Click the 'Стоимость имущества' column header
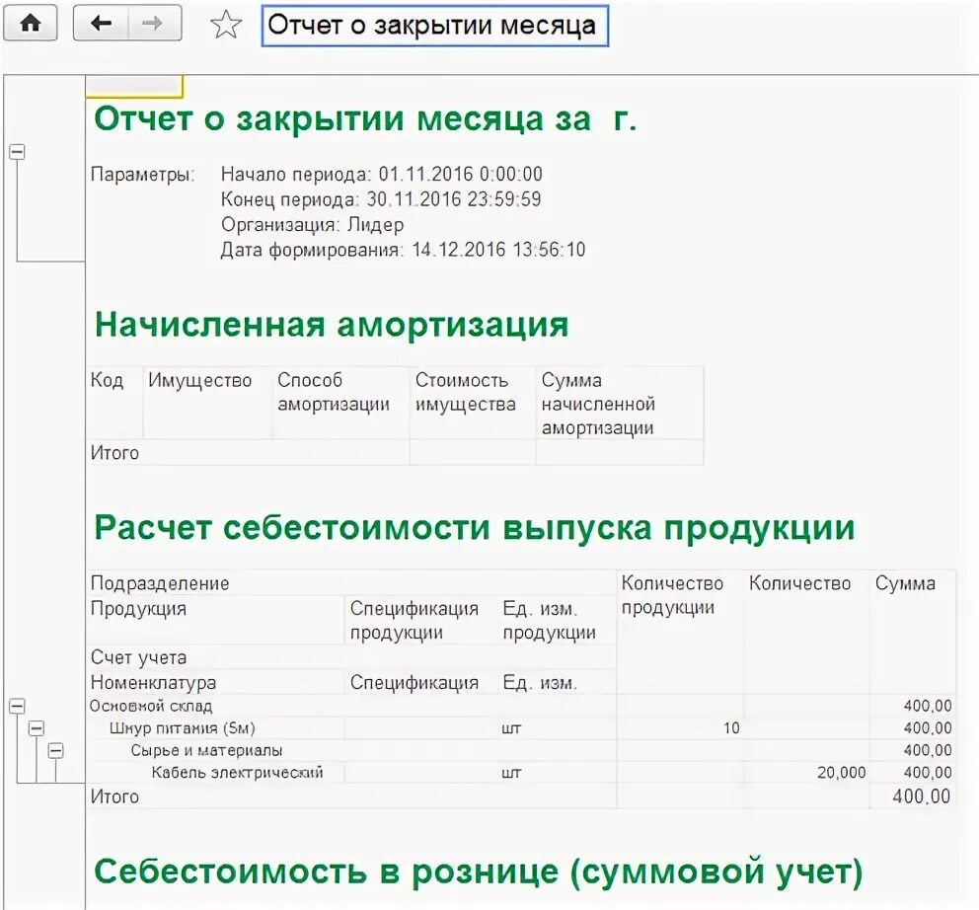979x910 pixels. [473, 403]
